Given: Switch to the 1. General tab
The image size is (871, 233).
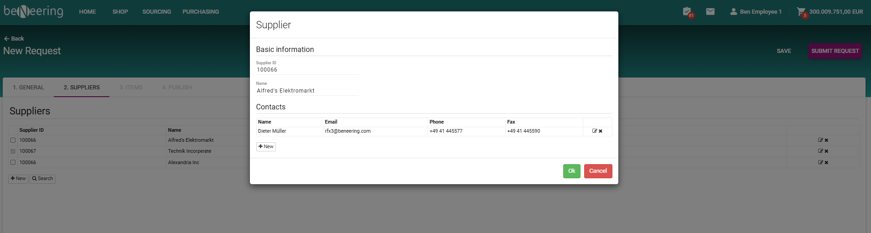Looking at the screenshot, I should click(x=28, y=88).
